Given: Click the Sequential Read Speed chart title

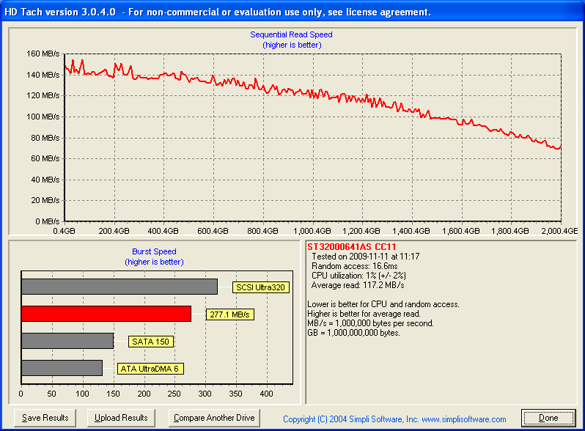Looking at the screenshot, I should coord(291,34).
